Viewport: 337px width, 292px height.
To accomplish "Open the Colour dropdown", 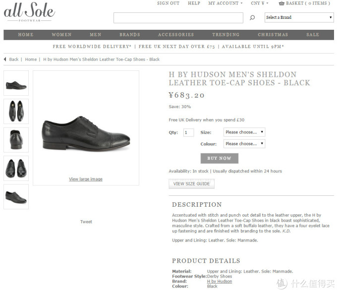I will pyautogui.click(x=244, y=144).
